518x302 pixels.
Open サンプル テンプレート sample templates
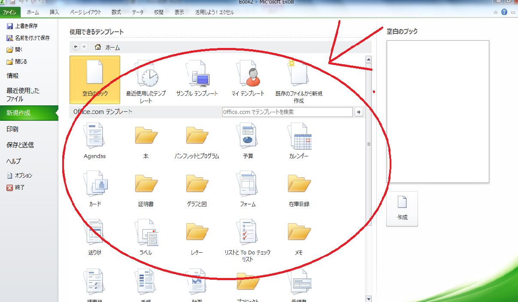197,78
